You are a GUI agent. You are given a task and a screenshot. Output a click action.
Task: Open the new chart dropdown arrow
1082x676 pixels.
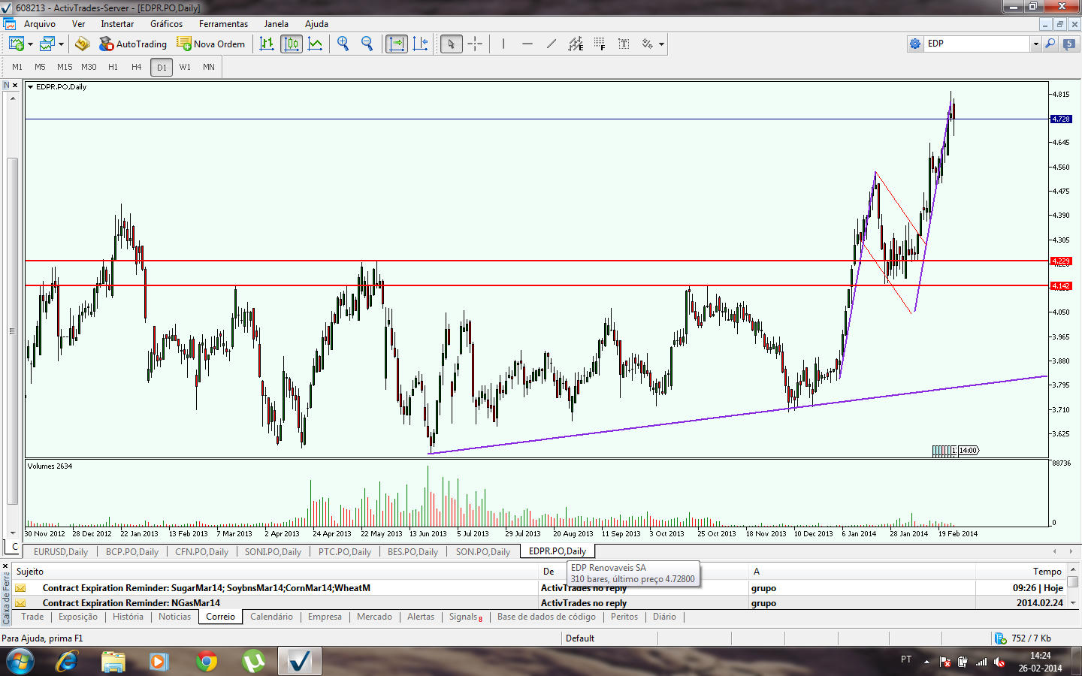coord(31,44)
